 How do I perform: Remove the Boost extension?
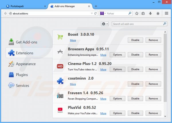pyautogui.click(x=153, y=40)
